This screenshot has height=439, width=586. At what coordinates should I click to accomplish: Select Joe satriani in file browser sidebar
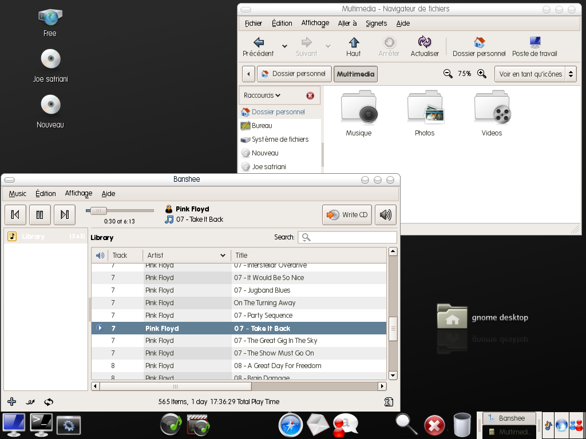pyautogui.click(x=280, y=167)
